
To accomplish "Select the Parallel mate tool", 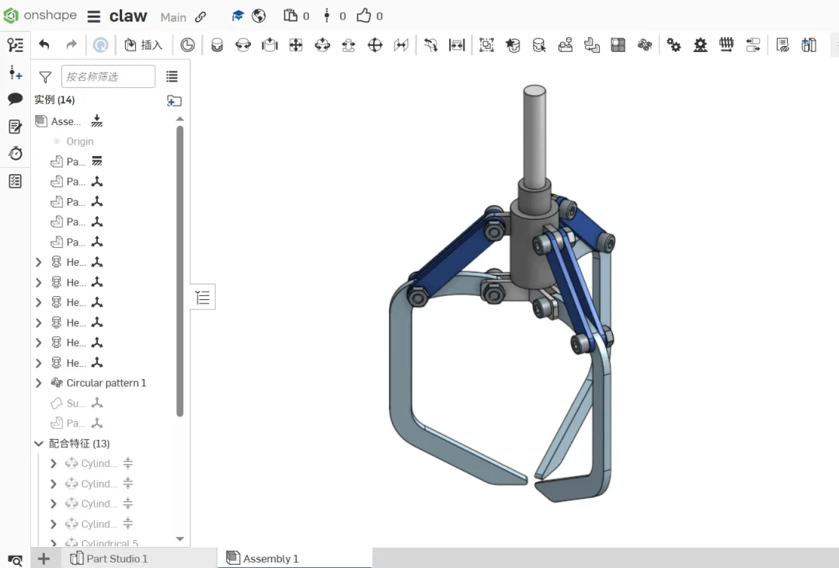I will point(402,45).
